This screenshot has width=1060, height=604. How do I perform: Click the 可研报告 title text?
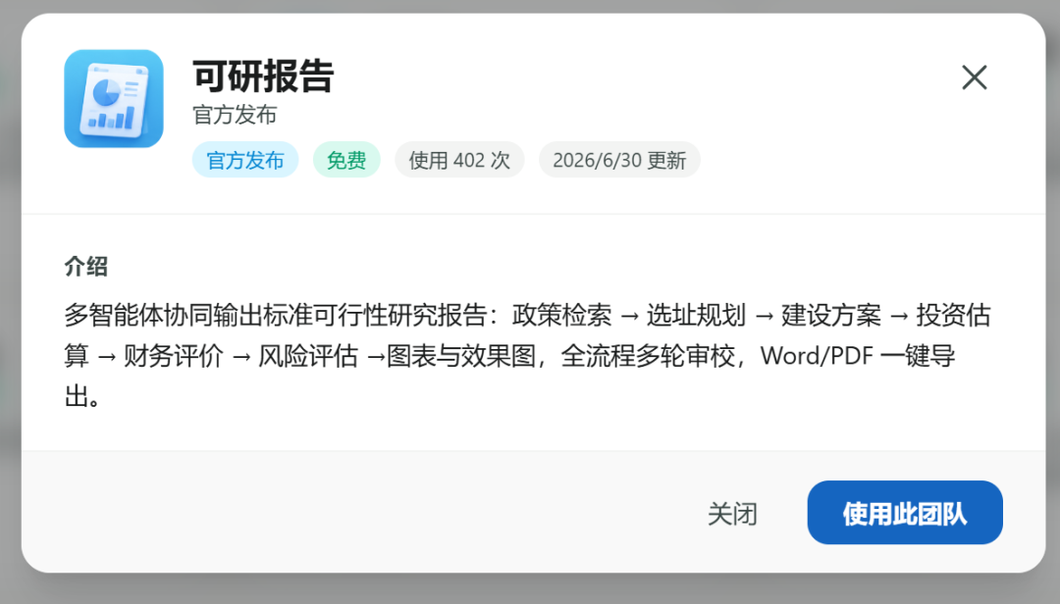point(264,75)
